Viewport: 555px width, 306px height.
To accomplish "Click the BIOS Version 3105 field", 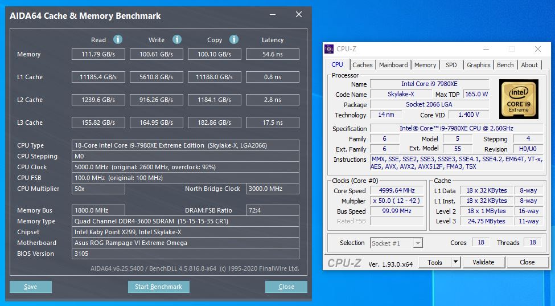I will [186, 254].
